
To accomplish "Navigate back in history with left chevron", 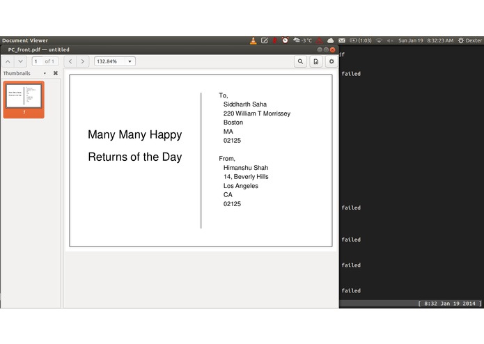I will [x=70, y=61].
